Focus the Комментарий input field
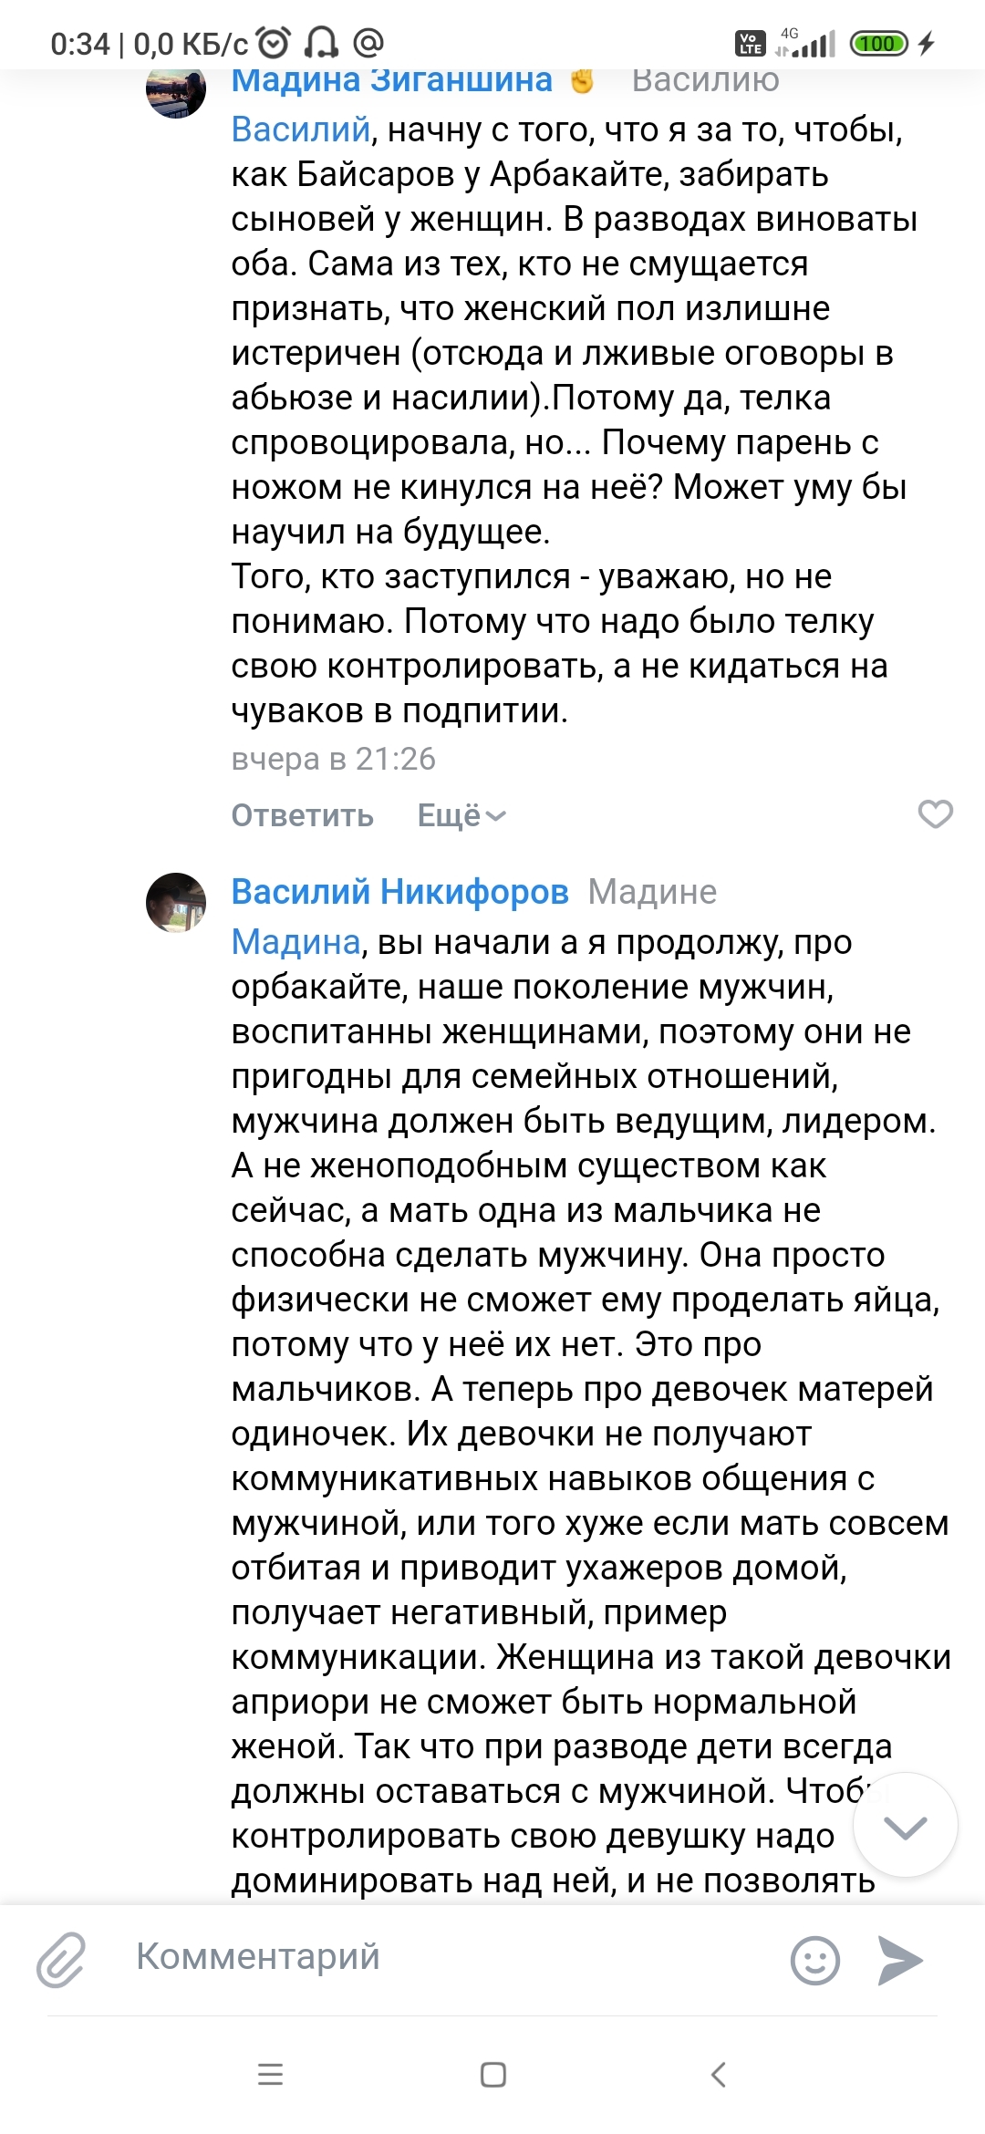Viewport: 985px width, 2134px height. pos(447,1957)
